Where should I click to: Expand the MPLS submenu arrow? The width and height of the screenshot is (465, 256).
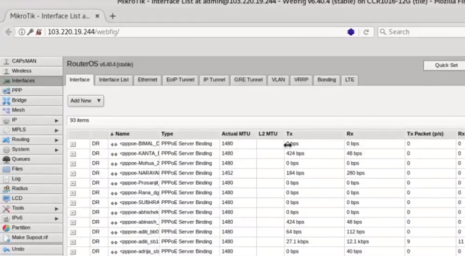[57, 130]
